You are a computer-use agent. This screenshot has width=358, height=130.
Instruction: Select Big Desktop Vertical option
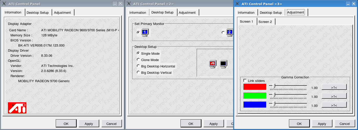click(138, 72)
